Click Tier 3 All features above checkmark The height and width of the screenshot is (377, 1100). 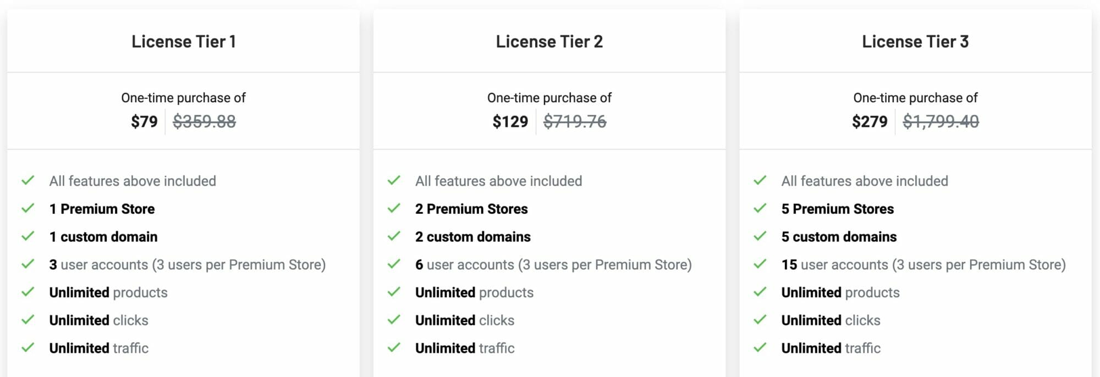coord(760,181)
